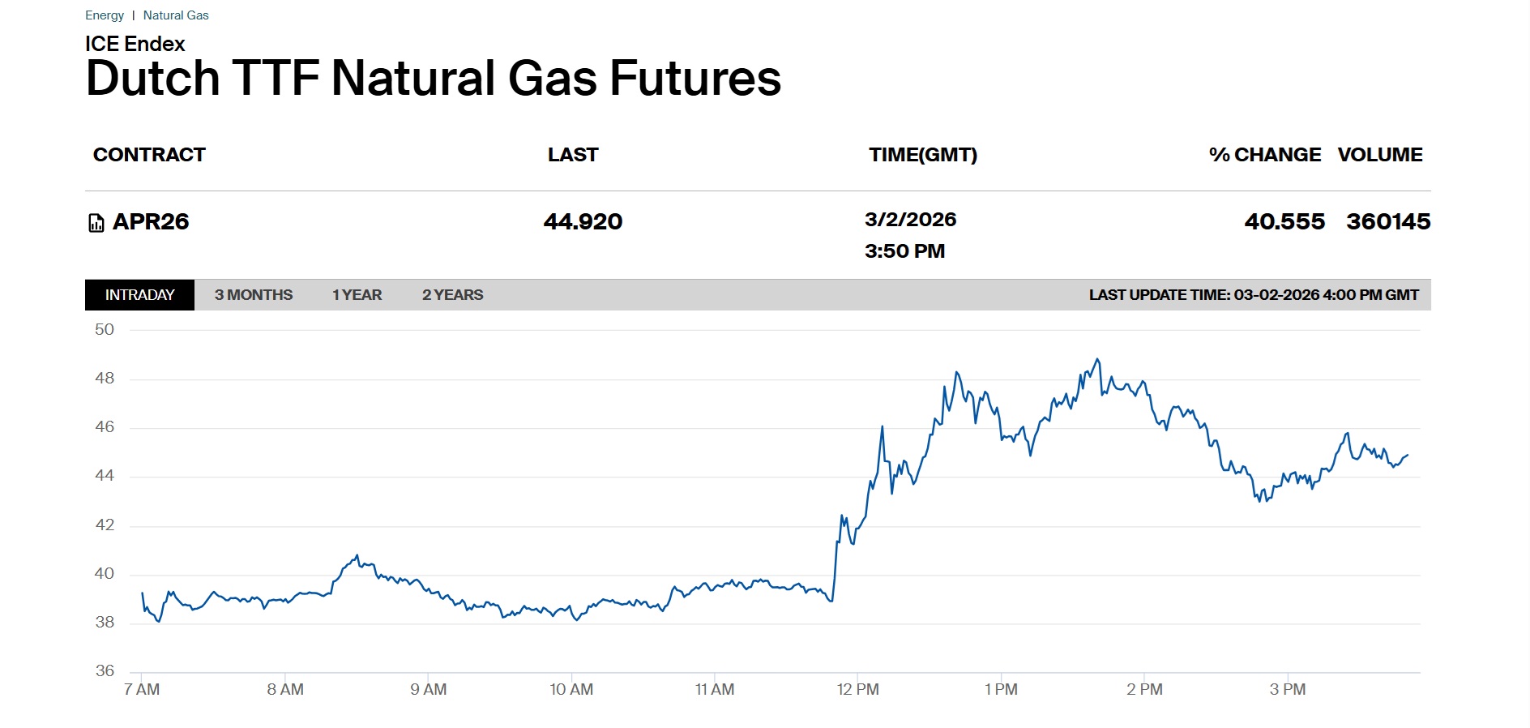Select the last price value 44.920

(583, 222)
